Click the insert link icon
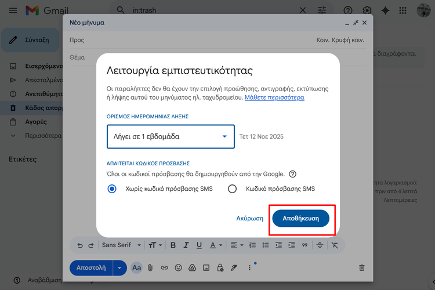This screenshot has height=290, width=435. click(x=164, y=268)
